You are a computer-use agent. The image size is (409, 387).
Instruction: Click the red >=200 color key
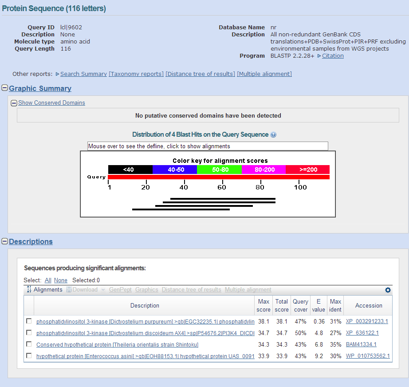308,170
